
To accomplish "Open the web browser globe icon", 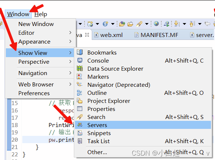I will (156, 24).
